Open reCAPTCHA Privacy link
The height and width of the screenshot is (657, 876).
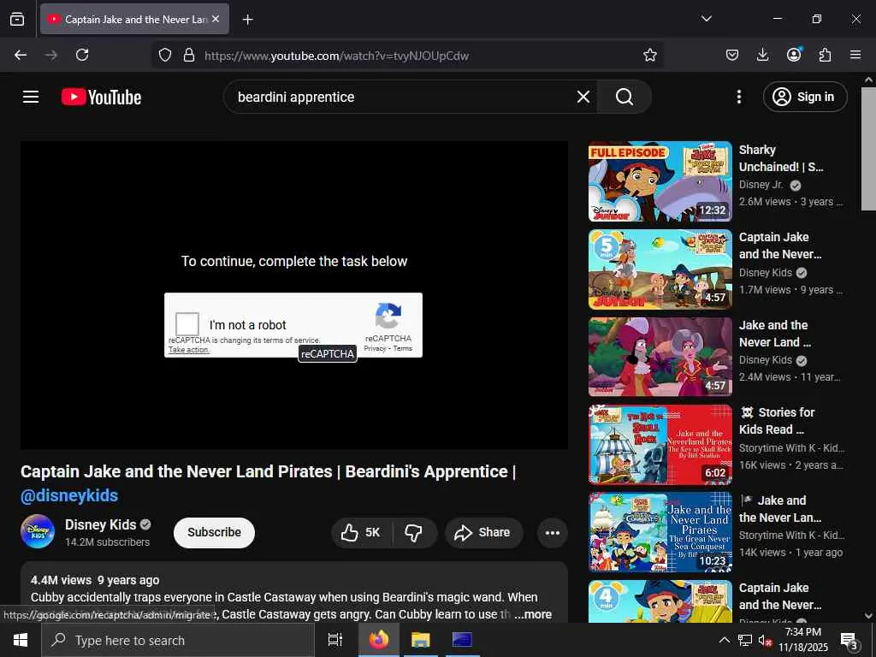tap(375, 348)
